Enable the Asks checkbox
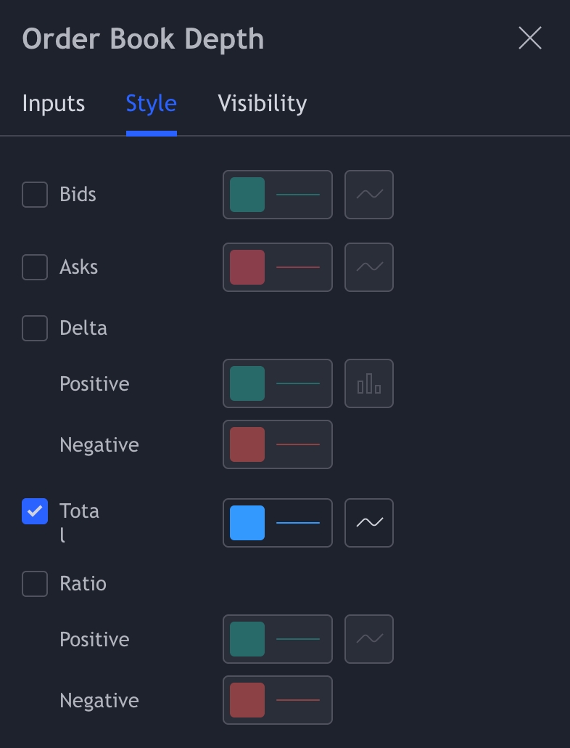 tap(35, 267)
